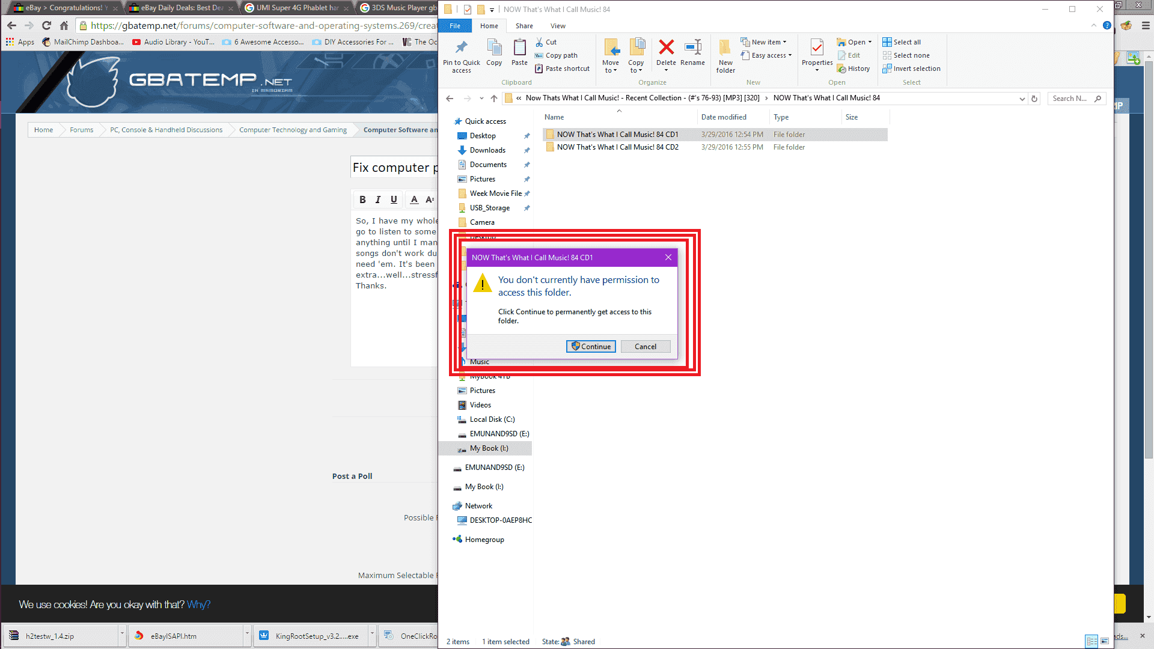Switch to details view icon in status bar
The image size is (1154, 649).
pyautogui.click(x=1091, y=642)
